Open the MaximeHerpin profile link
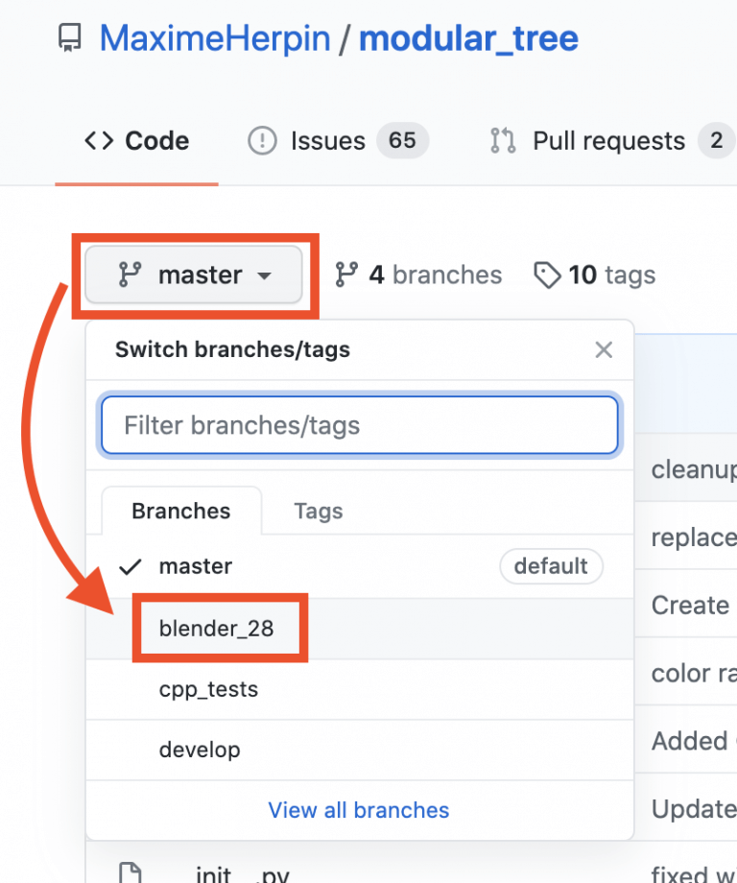737x883 pixels. 215,38
